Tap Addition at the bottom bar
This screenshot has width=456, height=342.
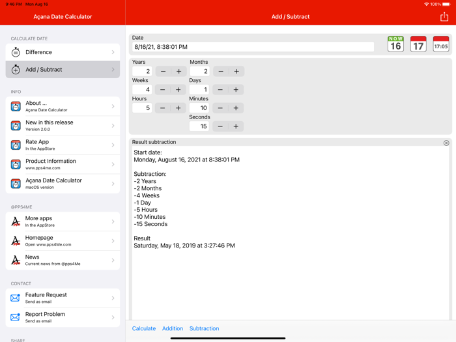click(173, 328)
